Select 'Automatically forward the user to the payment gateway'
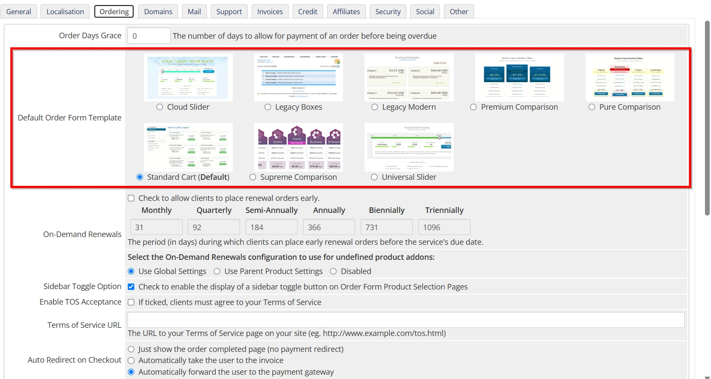 tap(131, 372)
